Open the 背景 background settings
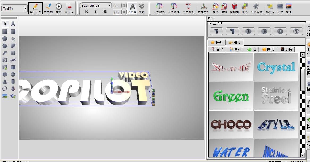Viewport: 310px width, 162px height. click(289, 8)
